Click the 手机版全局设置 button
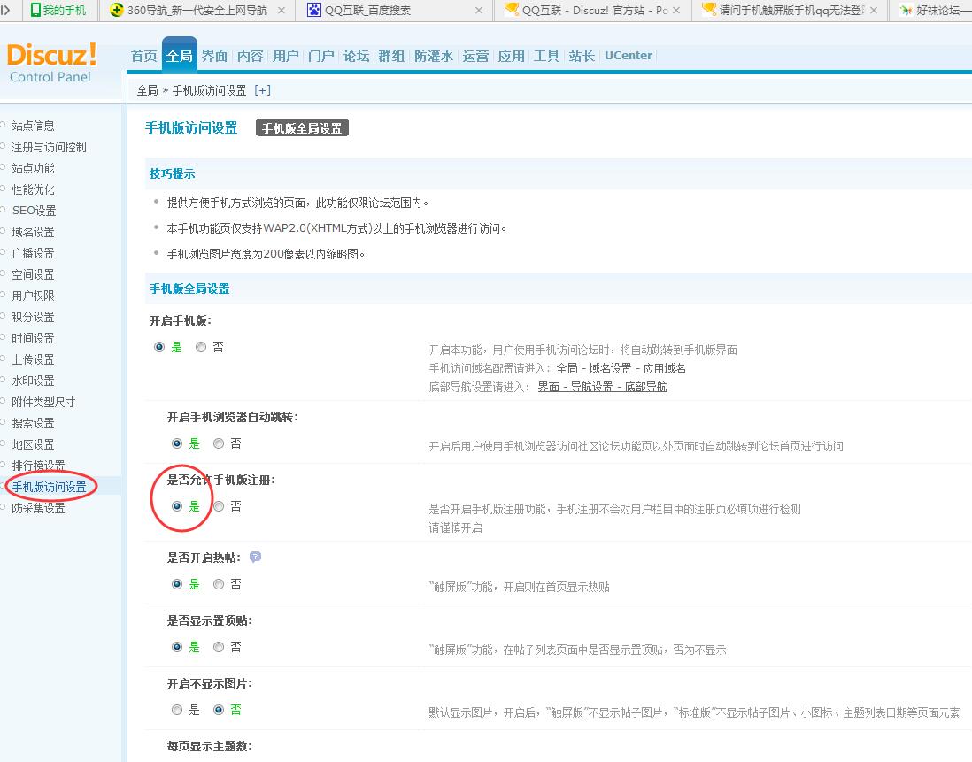The image size is (972, 762). point(302,128)
